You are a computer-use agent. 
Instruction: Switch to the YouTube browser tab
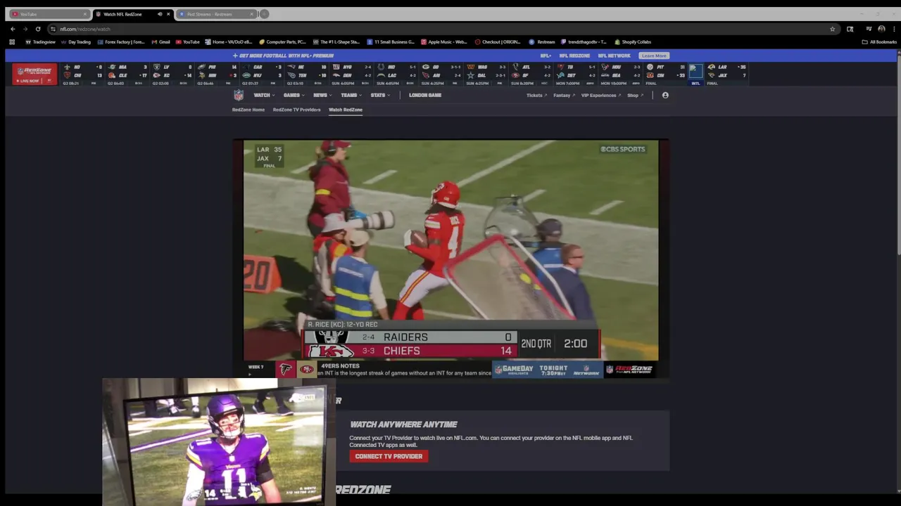(49, 14)
